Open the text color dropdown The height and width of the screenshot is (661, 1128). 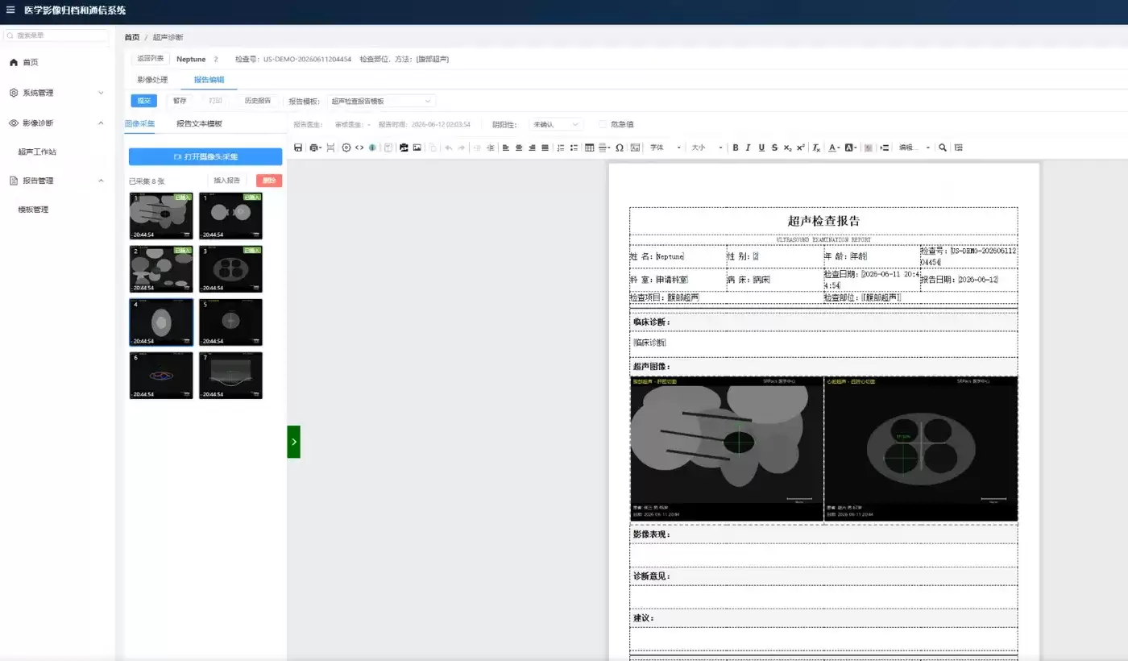[835, 148]
